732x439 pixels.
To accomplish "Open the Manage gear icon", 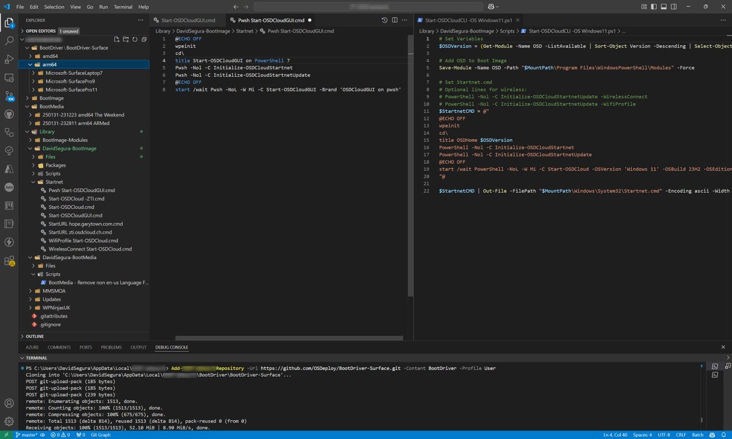I will pos(9,421).
